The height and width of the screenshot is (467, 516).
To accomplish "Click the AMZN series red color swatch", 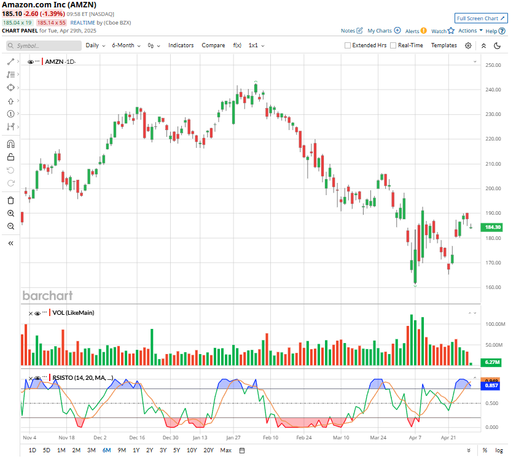I will click(x=42, y=61).
